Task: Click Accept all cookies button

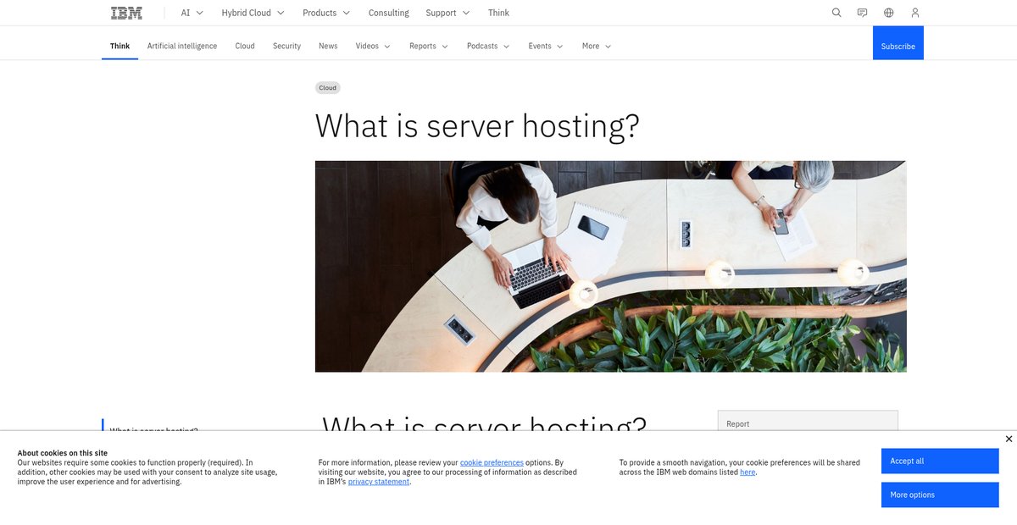Action: pos(940,461)
